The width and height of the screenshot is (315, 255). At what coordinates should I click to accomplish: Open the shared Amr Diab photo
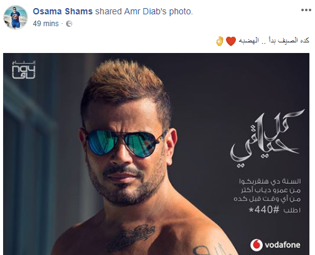(x=156, y=154)
